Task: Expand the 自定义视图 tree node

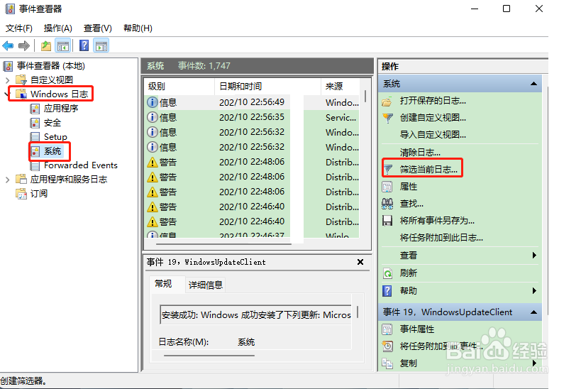Action: [7, 80]
